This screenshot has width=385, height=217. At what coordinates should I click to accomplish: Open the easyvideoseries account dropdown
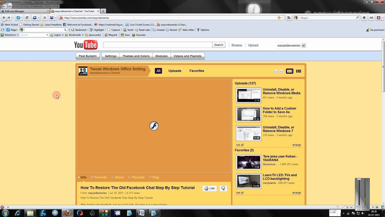click(x=303, y=46)
